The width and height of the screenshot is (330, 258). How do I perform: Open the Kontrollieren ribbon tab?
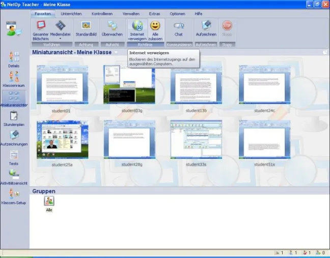pyautogui.click(x=102, y=14)
